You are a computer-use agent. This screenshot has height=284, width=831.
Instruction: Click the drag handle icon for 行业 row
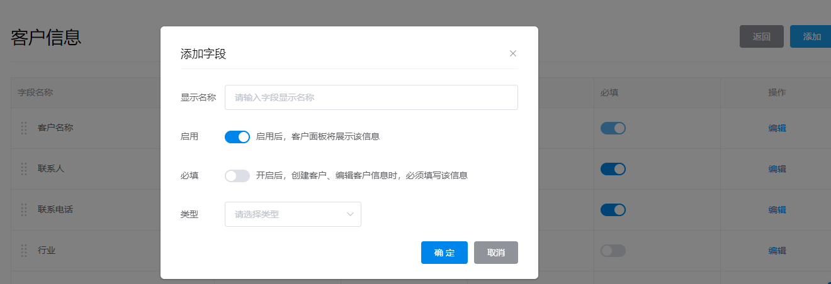pos(24,251)
